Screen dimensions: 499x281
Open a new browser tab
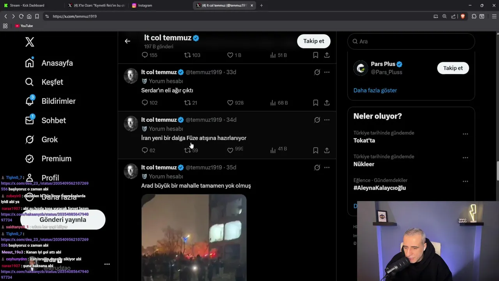261,5
